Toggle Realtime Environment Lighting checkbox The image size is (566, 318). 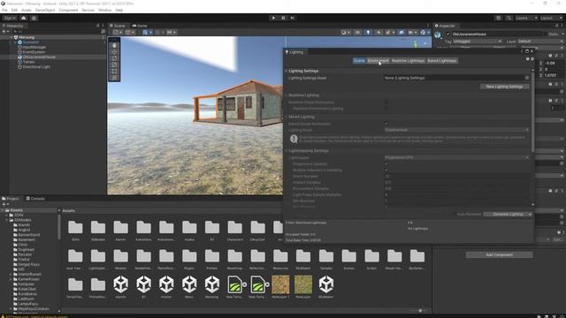click(386, 108)
